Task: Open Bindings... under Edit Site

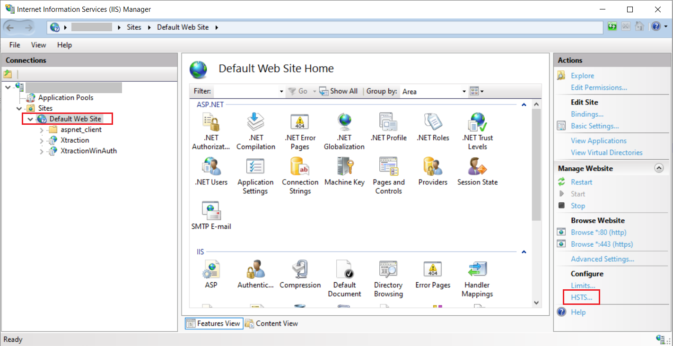Action: (587, 114)
